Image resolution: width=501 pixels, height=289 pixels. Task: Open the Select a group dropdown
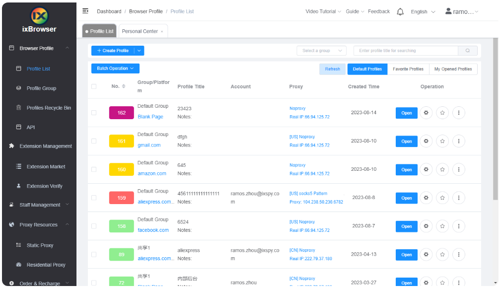[321, 51]
